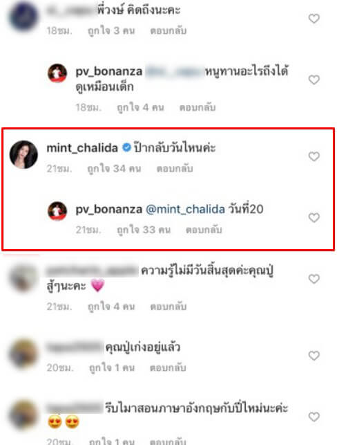Like the comment 'คุณปู่เก่งอยู่แล้ว'
Screen dimensions: 337x445
point(314,356)
